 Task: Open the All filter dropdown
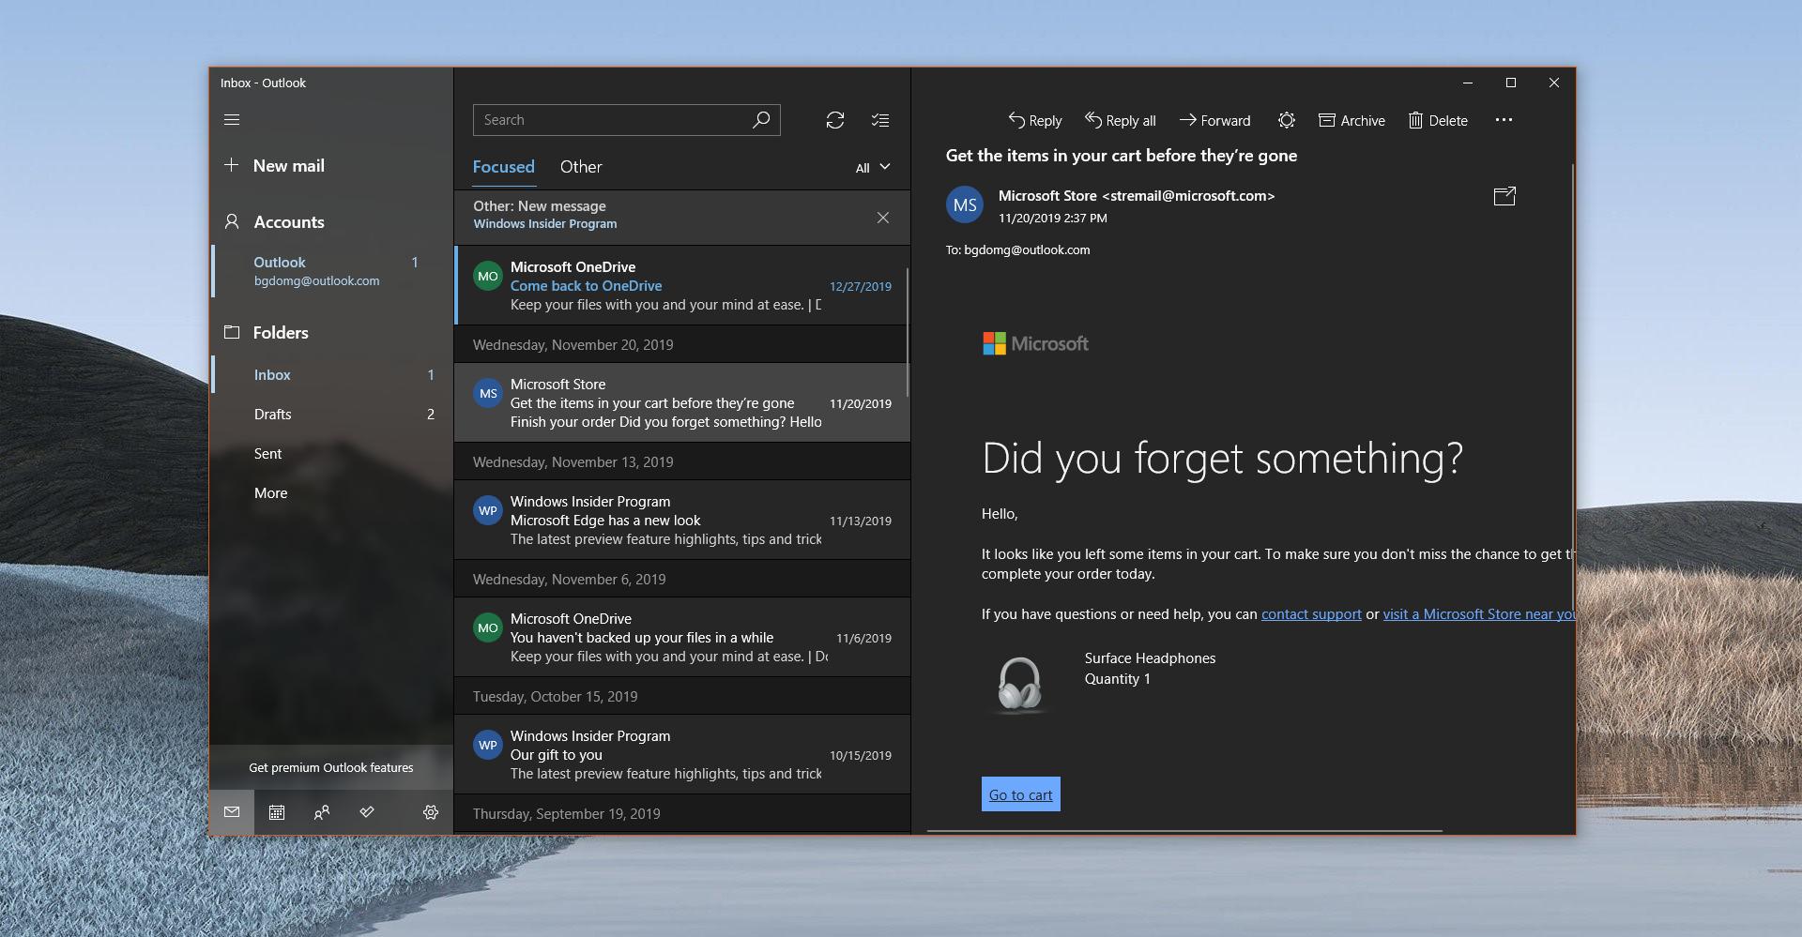pyautogui.click(x=872, y=168)
